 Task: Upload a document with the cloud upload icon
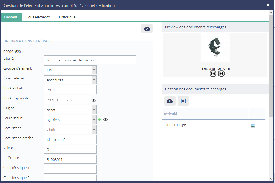pyautogui.click(x=170, y=101)
